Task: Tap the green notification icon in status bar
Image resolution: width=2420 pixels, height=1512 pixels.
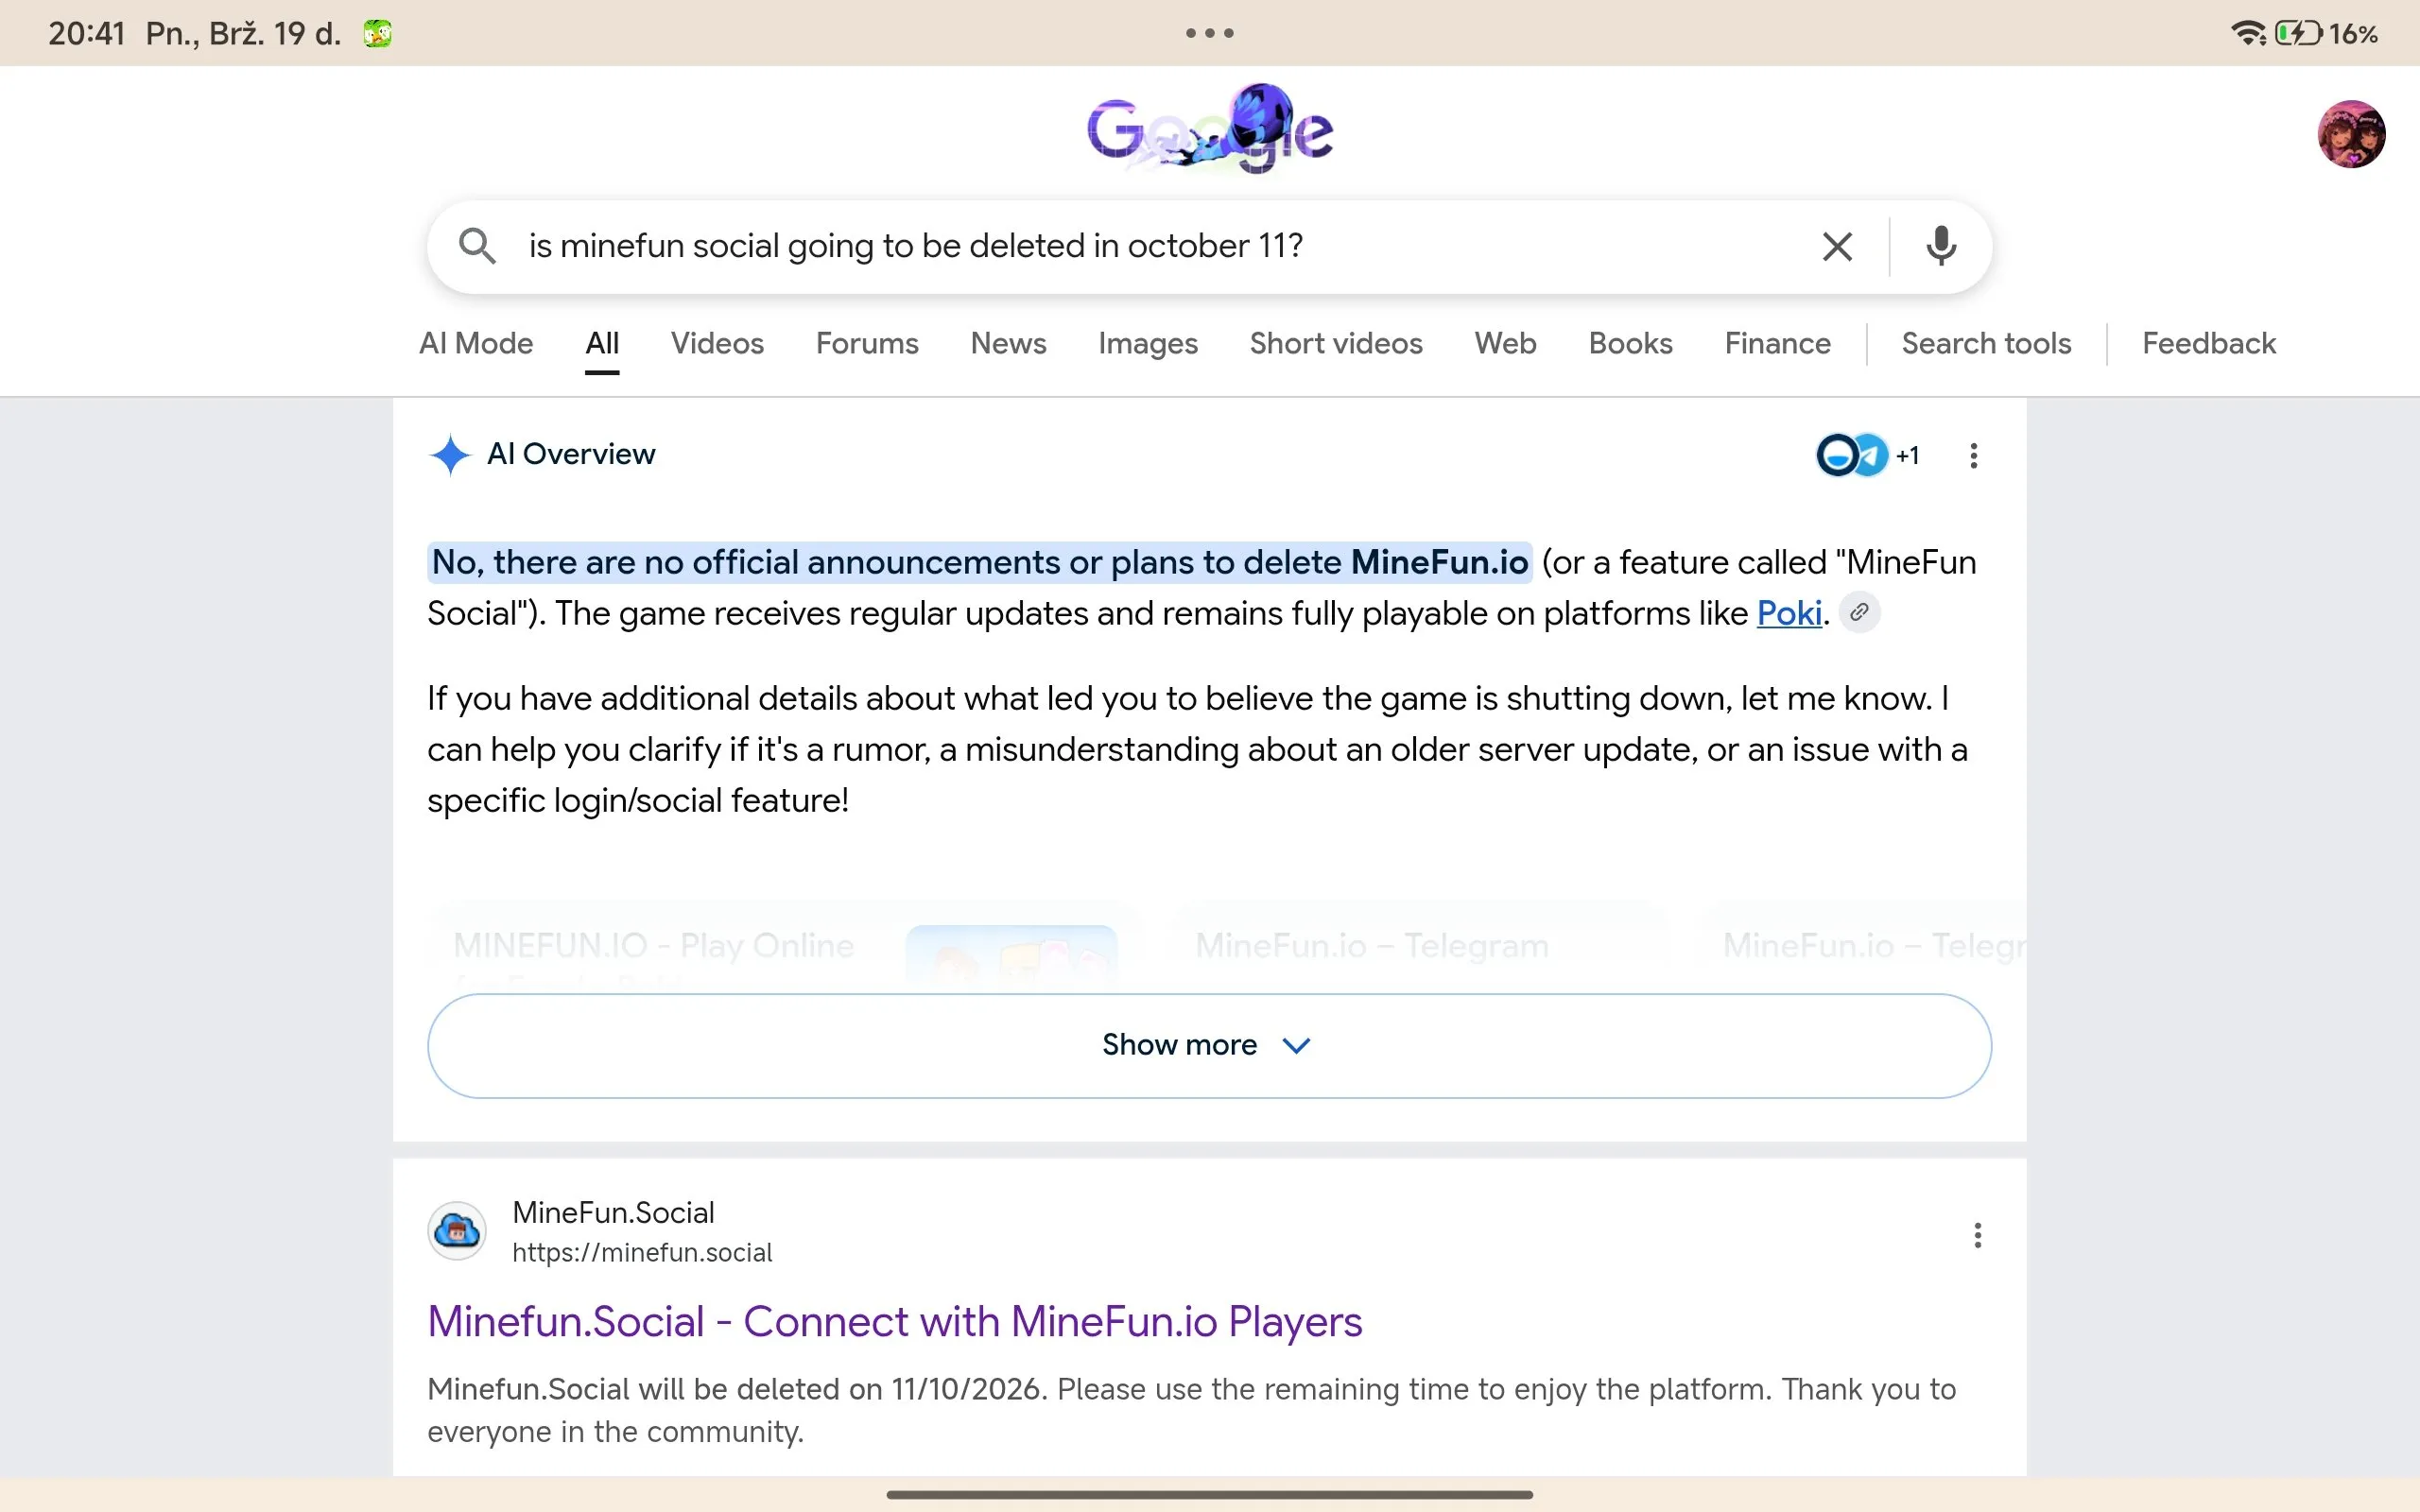Action: 378,33
